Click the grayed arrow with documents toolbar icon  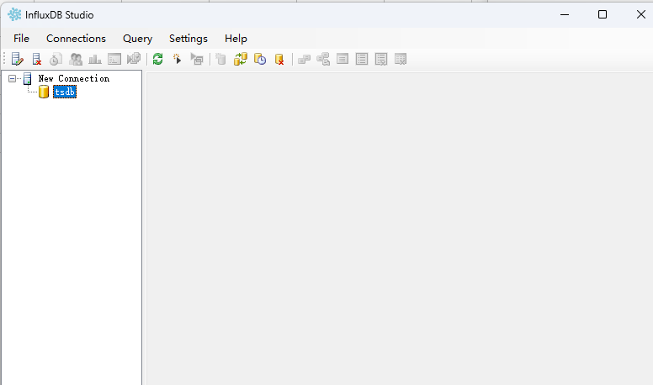[134, 59]
